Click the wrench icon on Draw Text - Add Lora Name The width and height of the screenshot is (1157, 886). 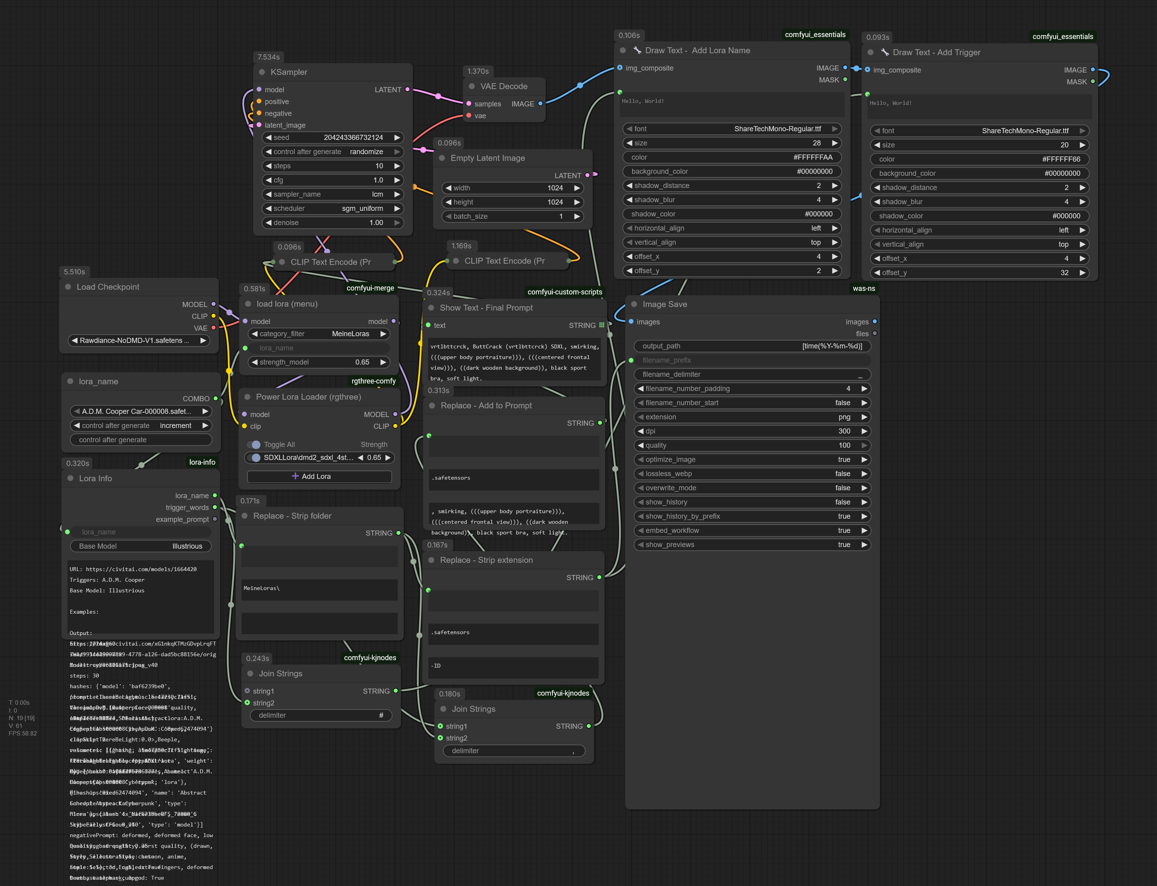pos(637,50)
